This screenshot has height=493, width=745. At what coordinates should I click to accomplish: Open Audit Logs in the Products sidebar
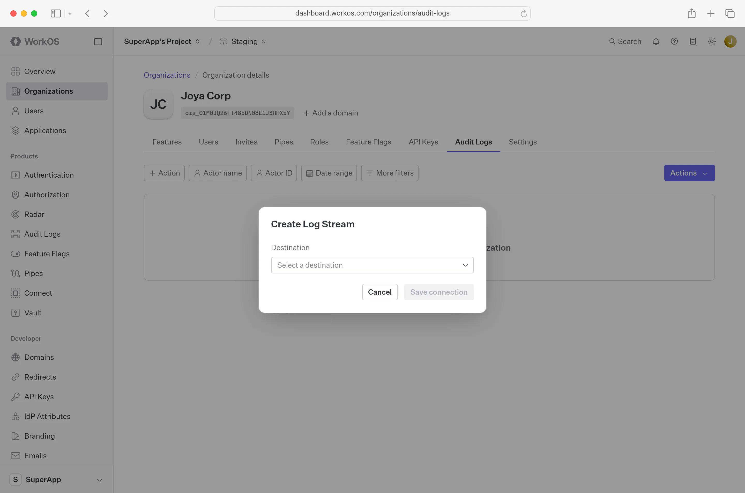tap(57, 234)
